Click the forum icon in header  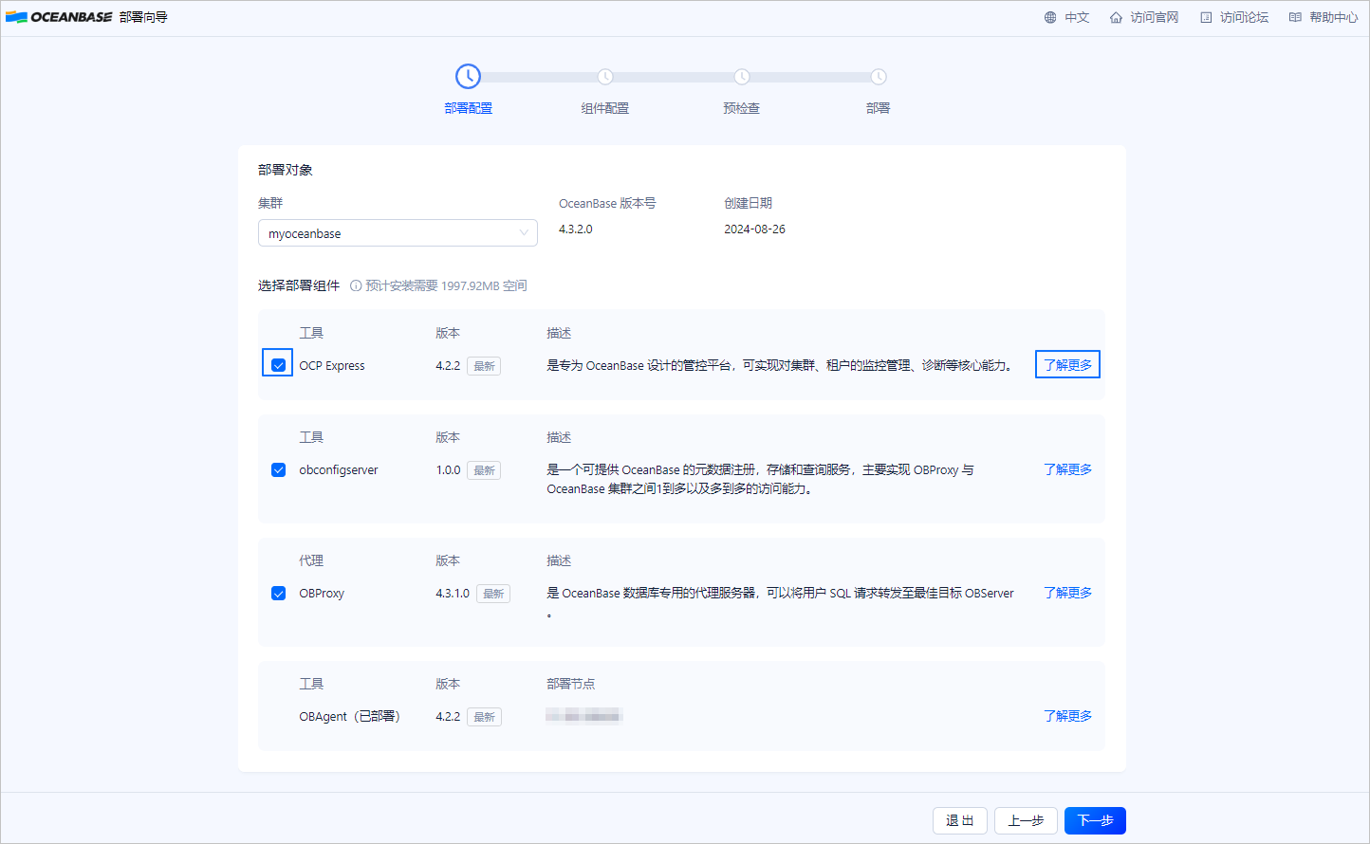coord(1206,17)
